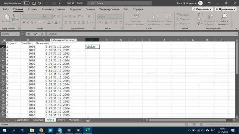Screen dimensions: 239x134
Task: Increase font size with large A
Action: 55,16
